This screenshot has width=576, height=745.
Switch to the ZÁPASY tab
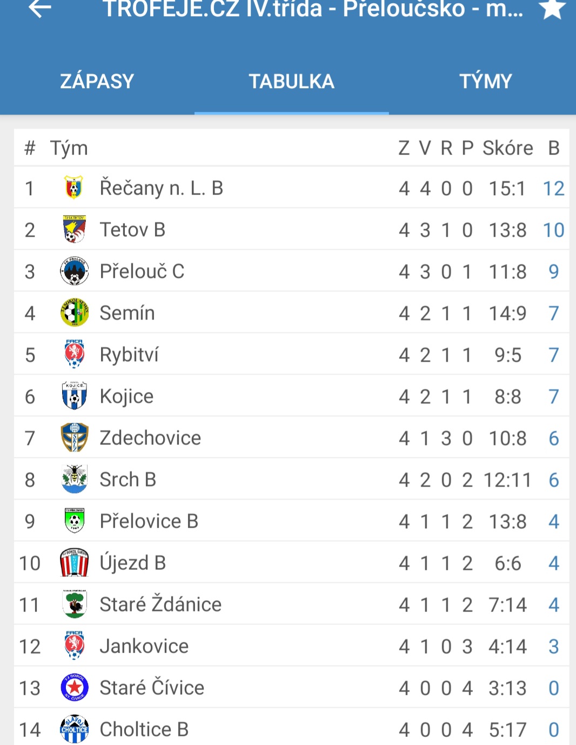tap(97, 82)
